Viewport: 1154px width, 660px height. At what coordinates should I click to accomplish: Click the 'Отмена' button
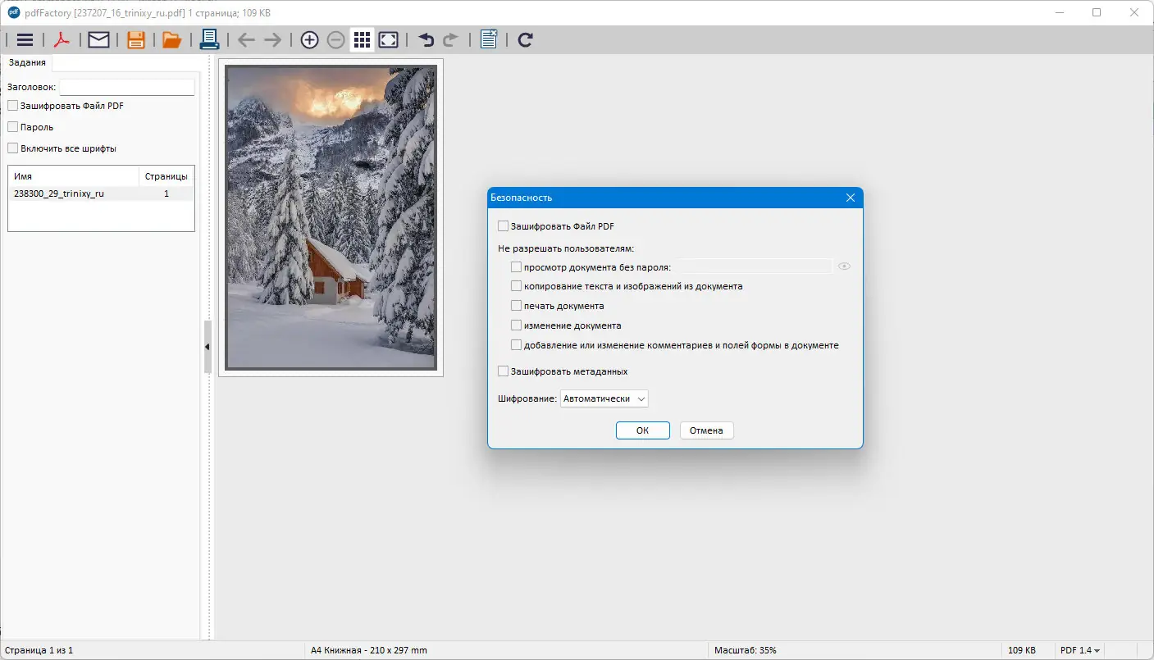click(706, 430)
